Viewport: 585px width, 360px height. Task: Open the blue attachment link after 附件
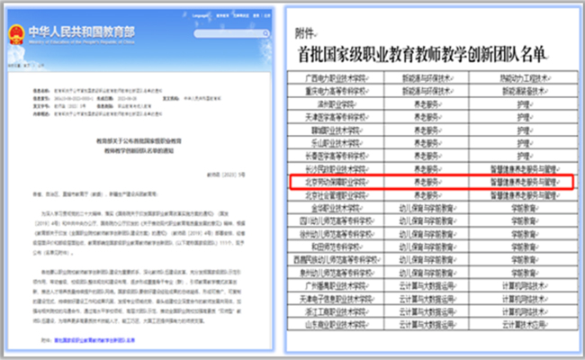[x=94, y=340]
